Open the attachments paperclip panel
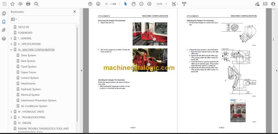Image resolution: width=278 pixels, height=134 pixels. pyautogui.click(x=4, y=30)
